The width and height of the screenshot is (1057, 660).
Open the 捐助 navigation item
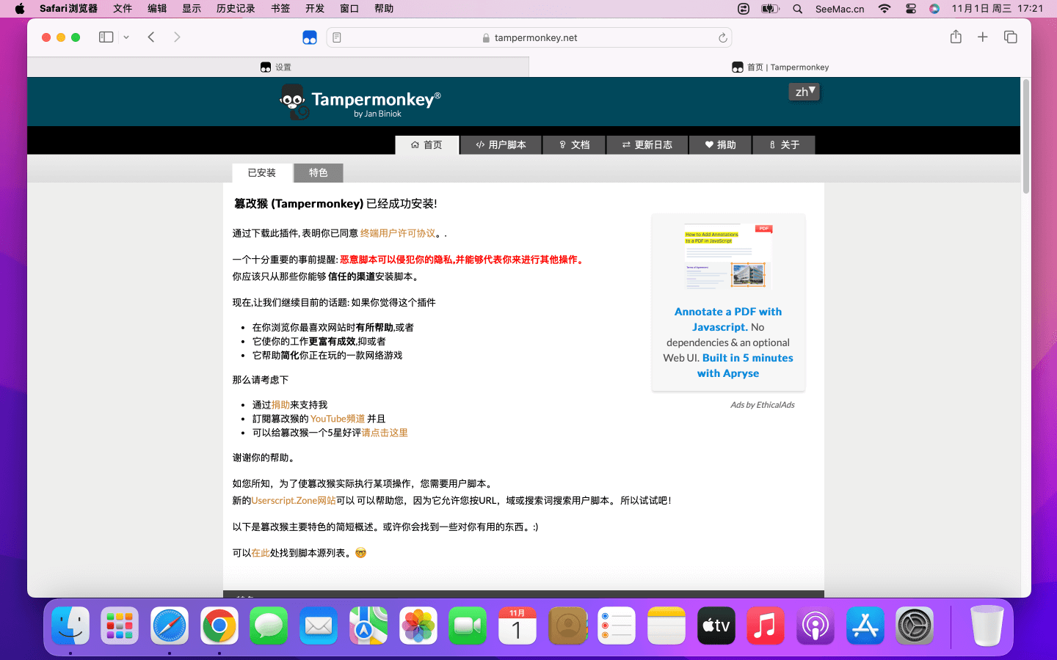click(x=720, y=144)
